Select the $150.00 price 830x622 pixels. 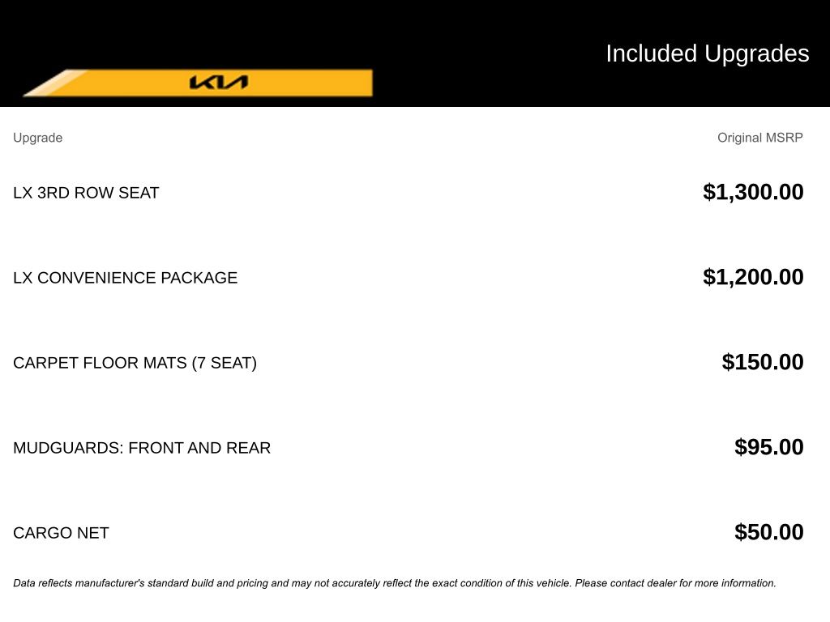click(x=763, y=362)
